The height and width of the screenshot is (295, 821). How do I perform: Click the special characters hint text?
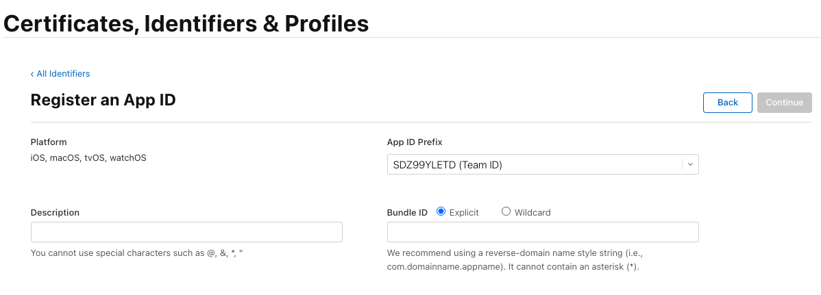pos(137,253)
